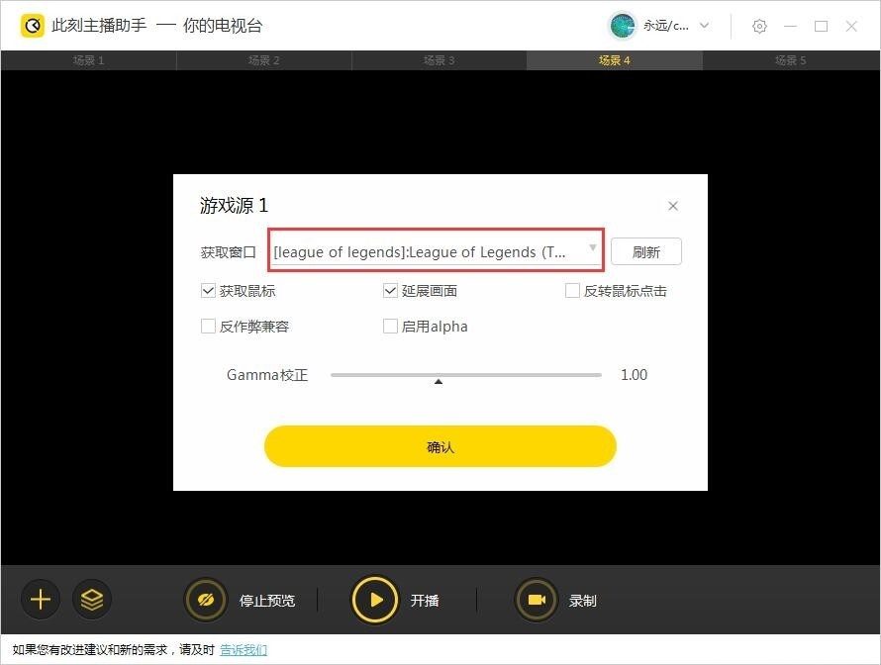Select the 场景 5 scene tab
This screenshot has height=665, width=881.
tap(790, 59)
